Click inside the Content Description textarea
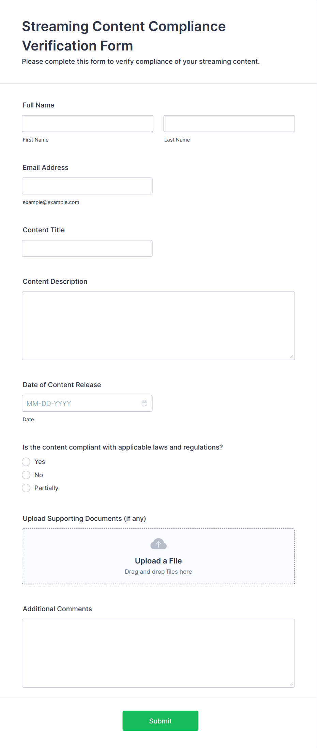Screen dimensions: 317x748 158,326
